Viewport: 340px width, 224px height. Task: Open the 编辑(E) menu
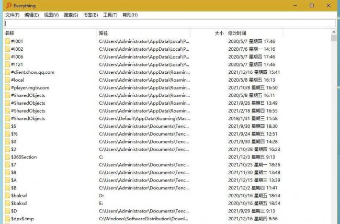click(32, 15)
